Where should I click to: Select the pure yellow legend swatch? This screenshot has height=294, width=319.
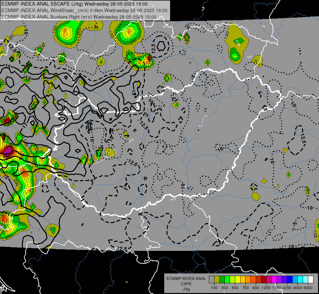[238, 279]
